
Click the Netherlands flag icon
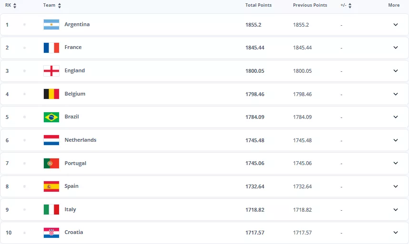tap(51, 140)
